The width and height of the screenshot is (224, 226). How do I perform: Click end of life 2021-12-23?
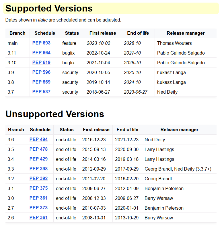click(127, 140)
